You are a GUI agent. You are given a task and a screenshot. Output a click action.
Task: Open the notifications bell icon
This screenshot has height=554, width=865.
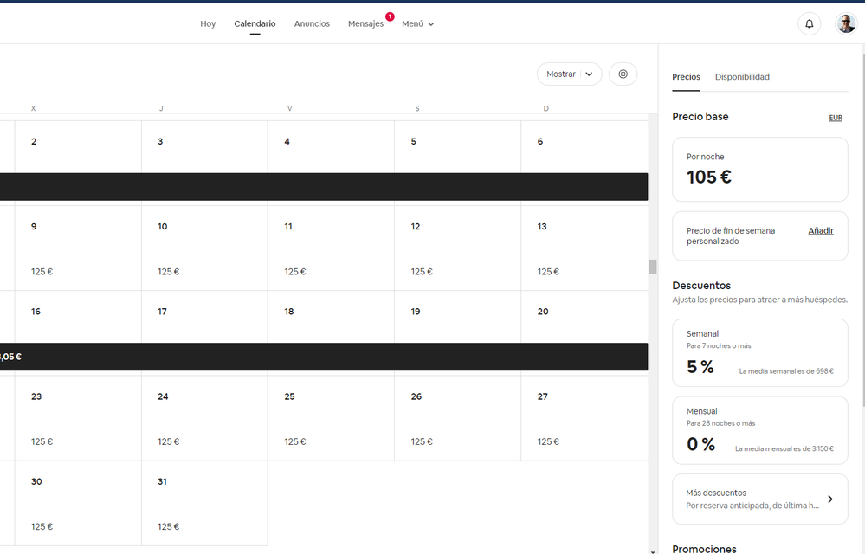pyautogui.click(x=809, y=24)
